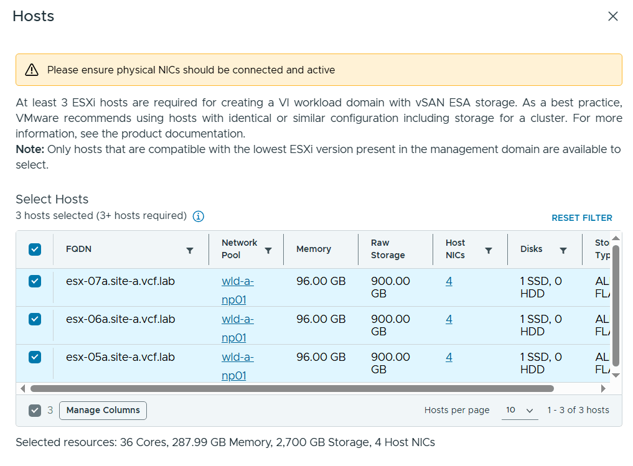The image size is (633, 466).
Task: Open the Network Pool column filter
Action: point(268,250)
